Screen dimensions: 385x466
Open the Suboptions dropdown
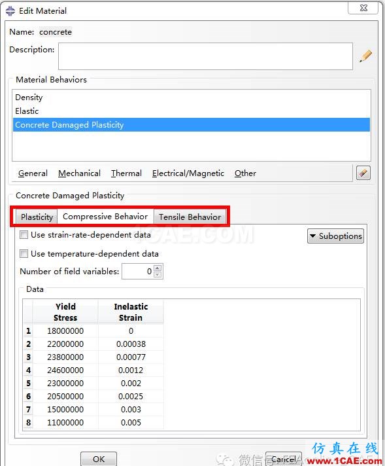click(x=335, y=236)
